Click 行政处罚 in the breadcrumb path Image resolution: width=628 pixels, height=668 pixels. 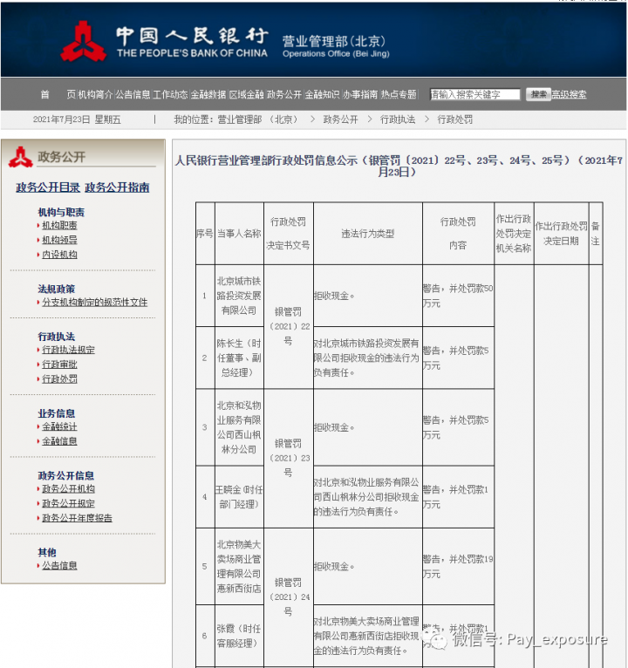[x=454, y=119]
